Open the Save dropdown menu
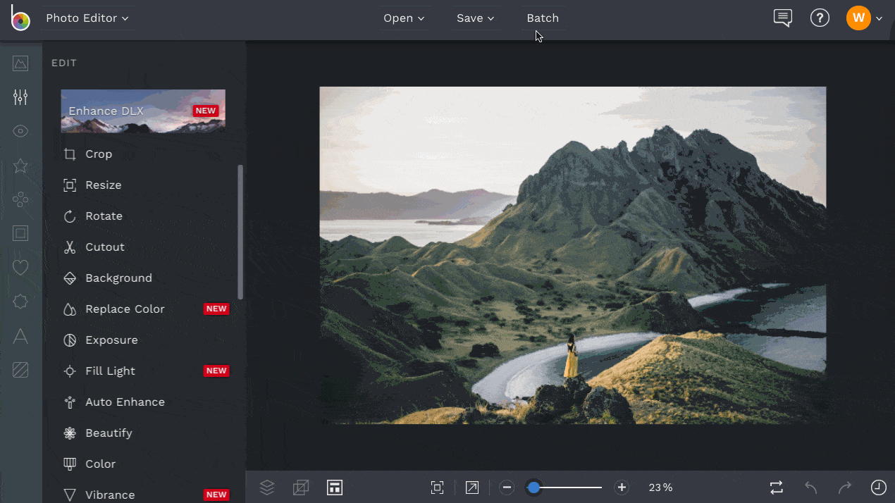Screen dimensions: 895x503 coord(475,18)
